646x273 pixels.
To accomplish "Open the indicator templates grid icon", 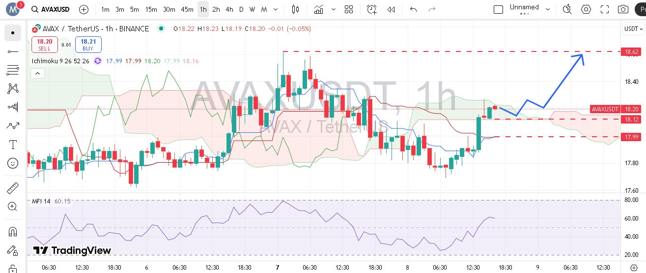I will click(x=349, y=9).
